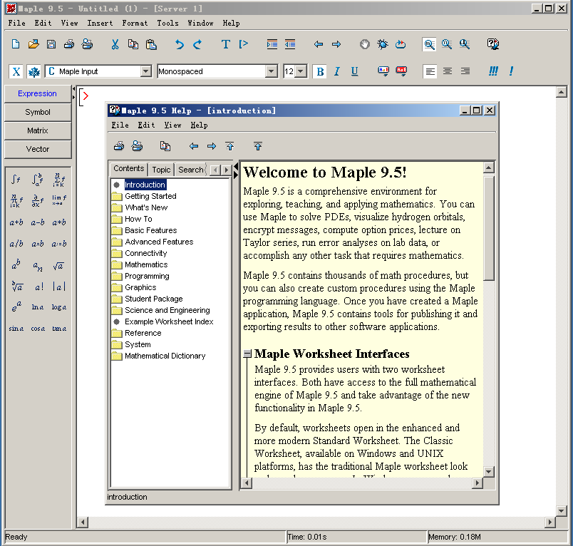
Task: Open the Symbol palette
Action: click(37, 112)
